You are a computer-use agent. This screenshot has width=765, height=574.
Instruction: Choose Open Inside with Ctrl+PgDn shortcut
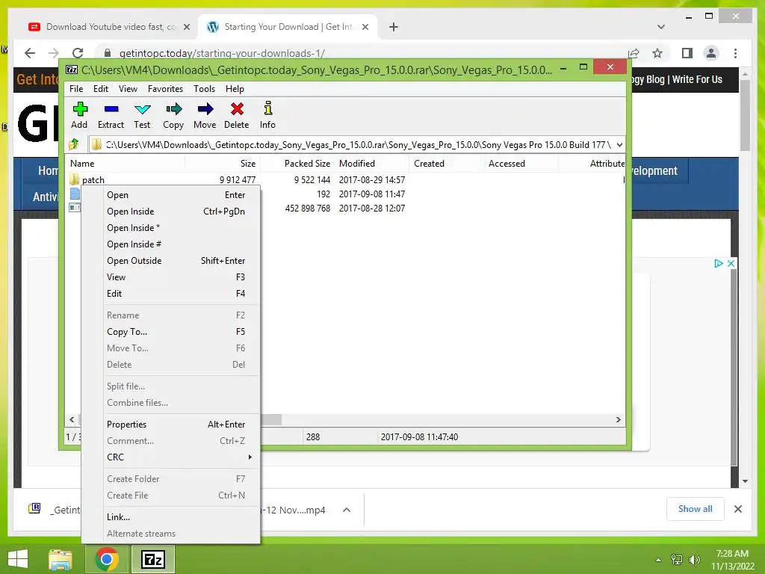point(171,212)
